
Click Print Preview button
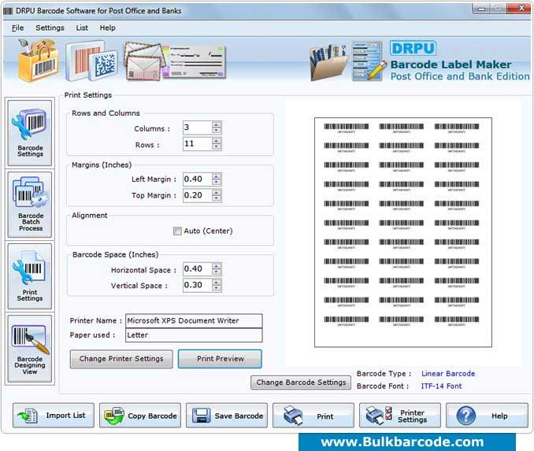[x=220, y=359]
